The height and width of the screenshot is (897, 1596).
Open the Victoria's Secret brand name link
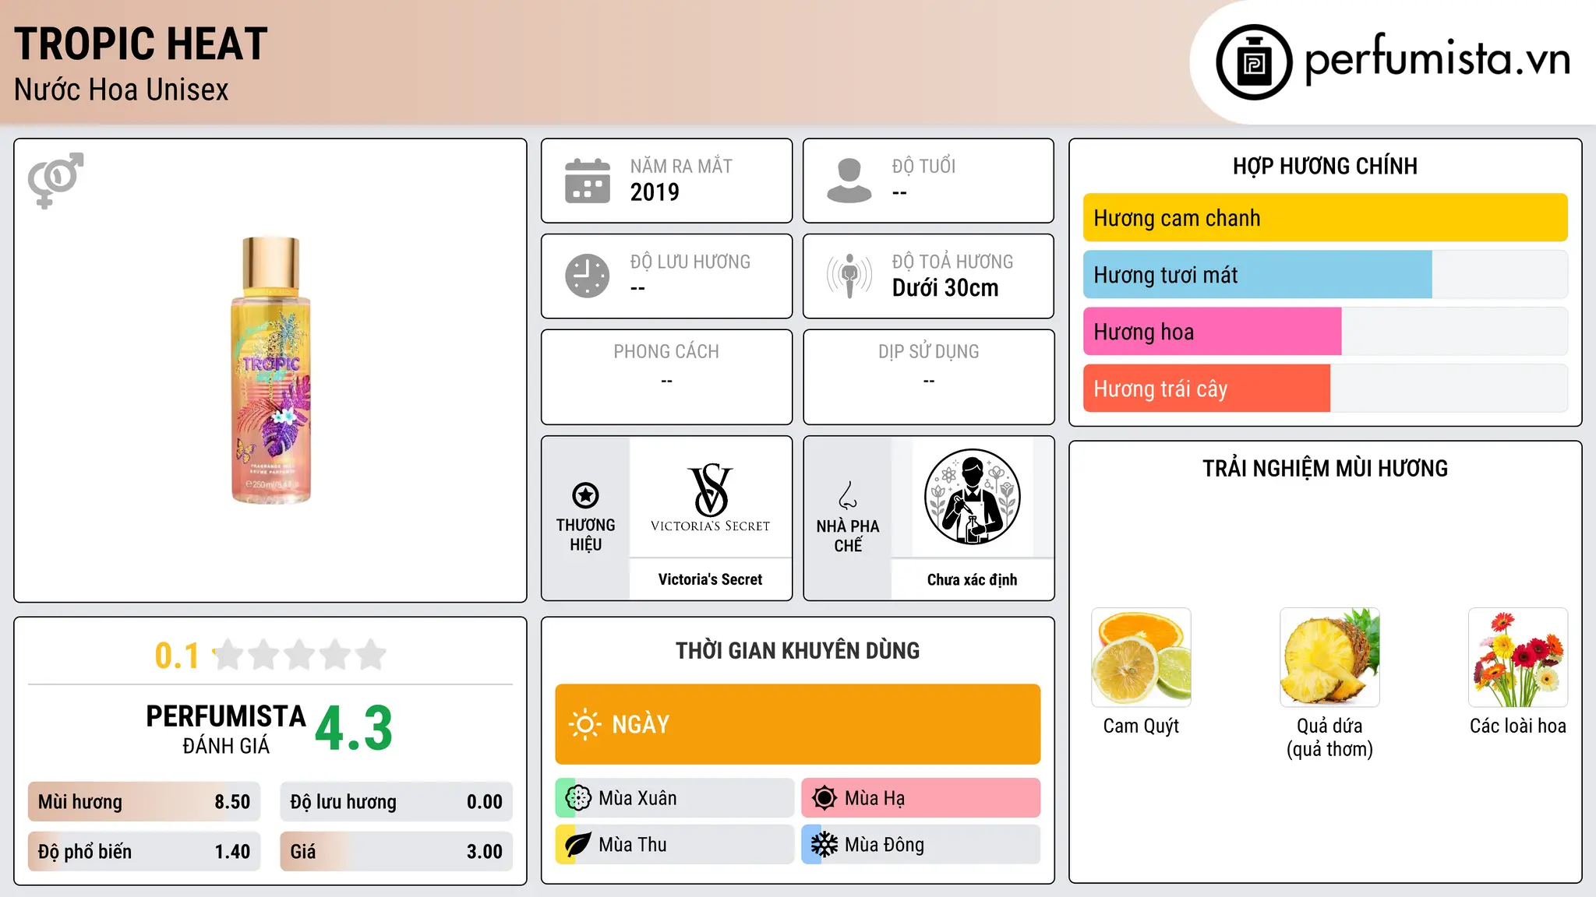click(710, 579)
